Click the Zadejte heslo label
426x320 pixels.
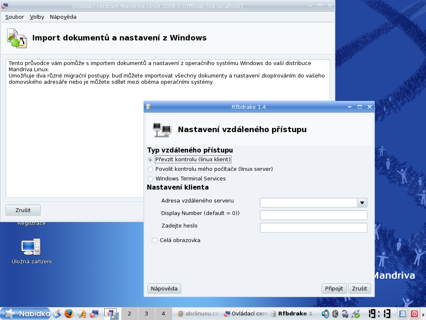click(x=179, y=225)
